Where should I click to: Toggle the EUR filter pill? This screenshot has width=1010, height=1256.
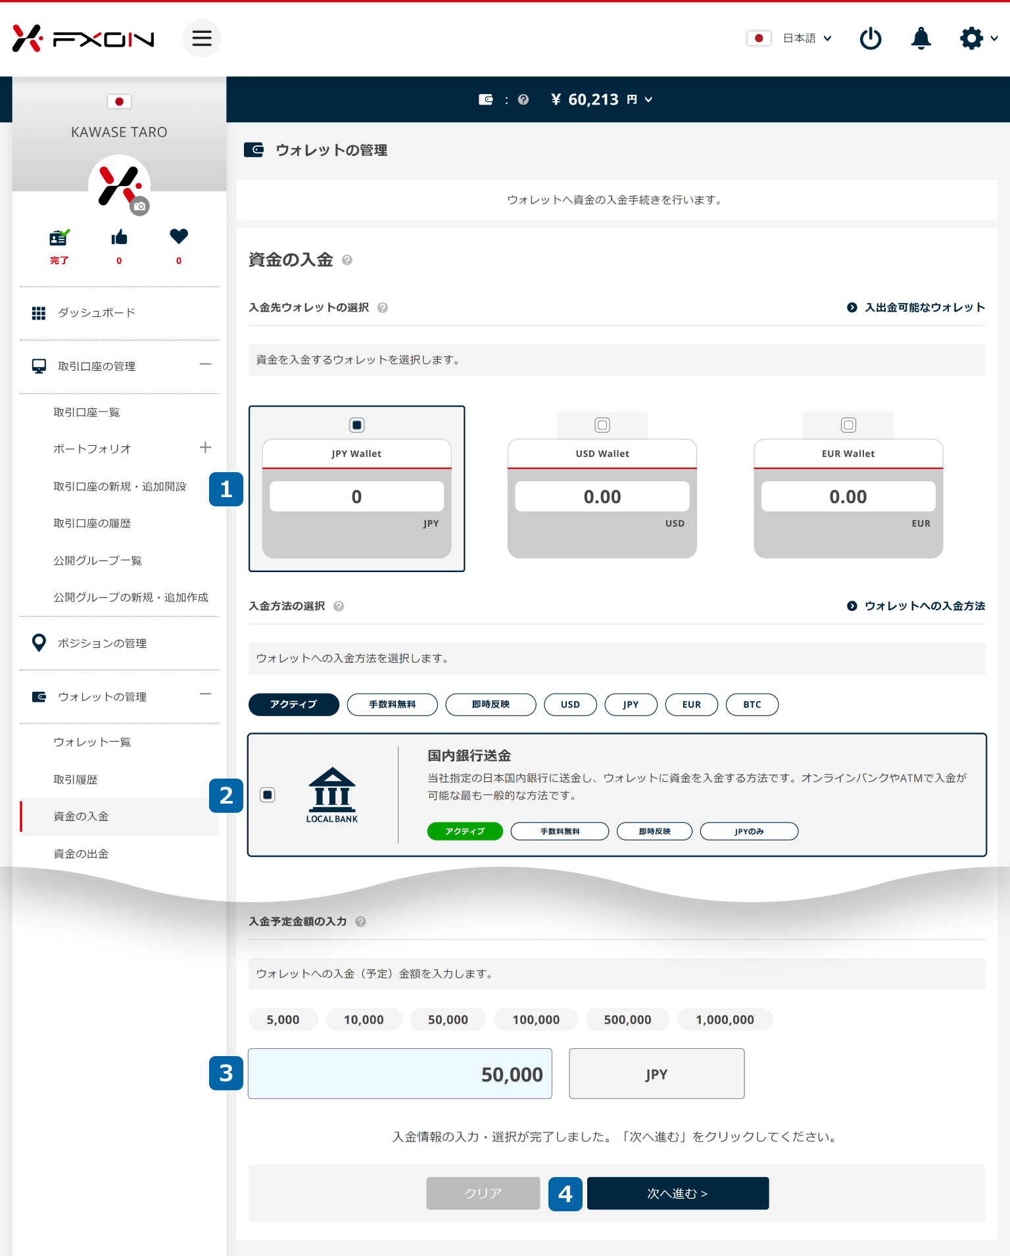click(692, 704)
